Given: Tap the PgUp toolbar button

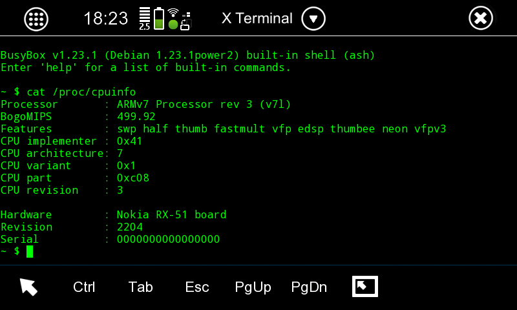Looking at the screenshot, I should click(x=253, y=287).
